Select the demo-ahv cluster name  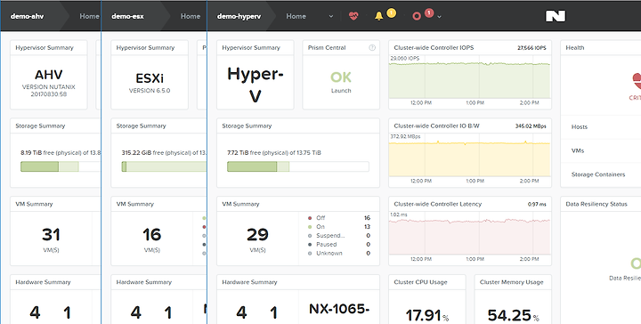(27, 16)
